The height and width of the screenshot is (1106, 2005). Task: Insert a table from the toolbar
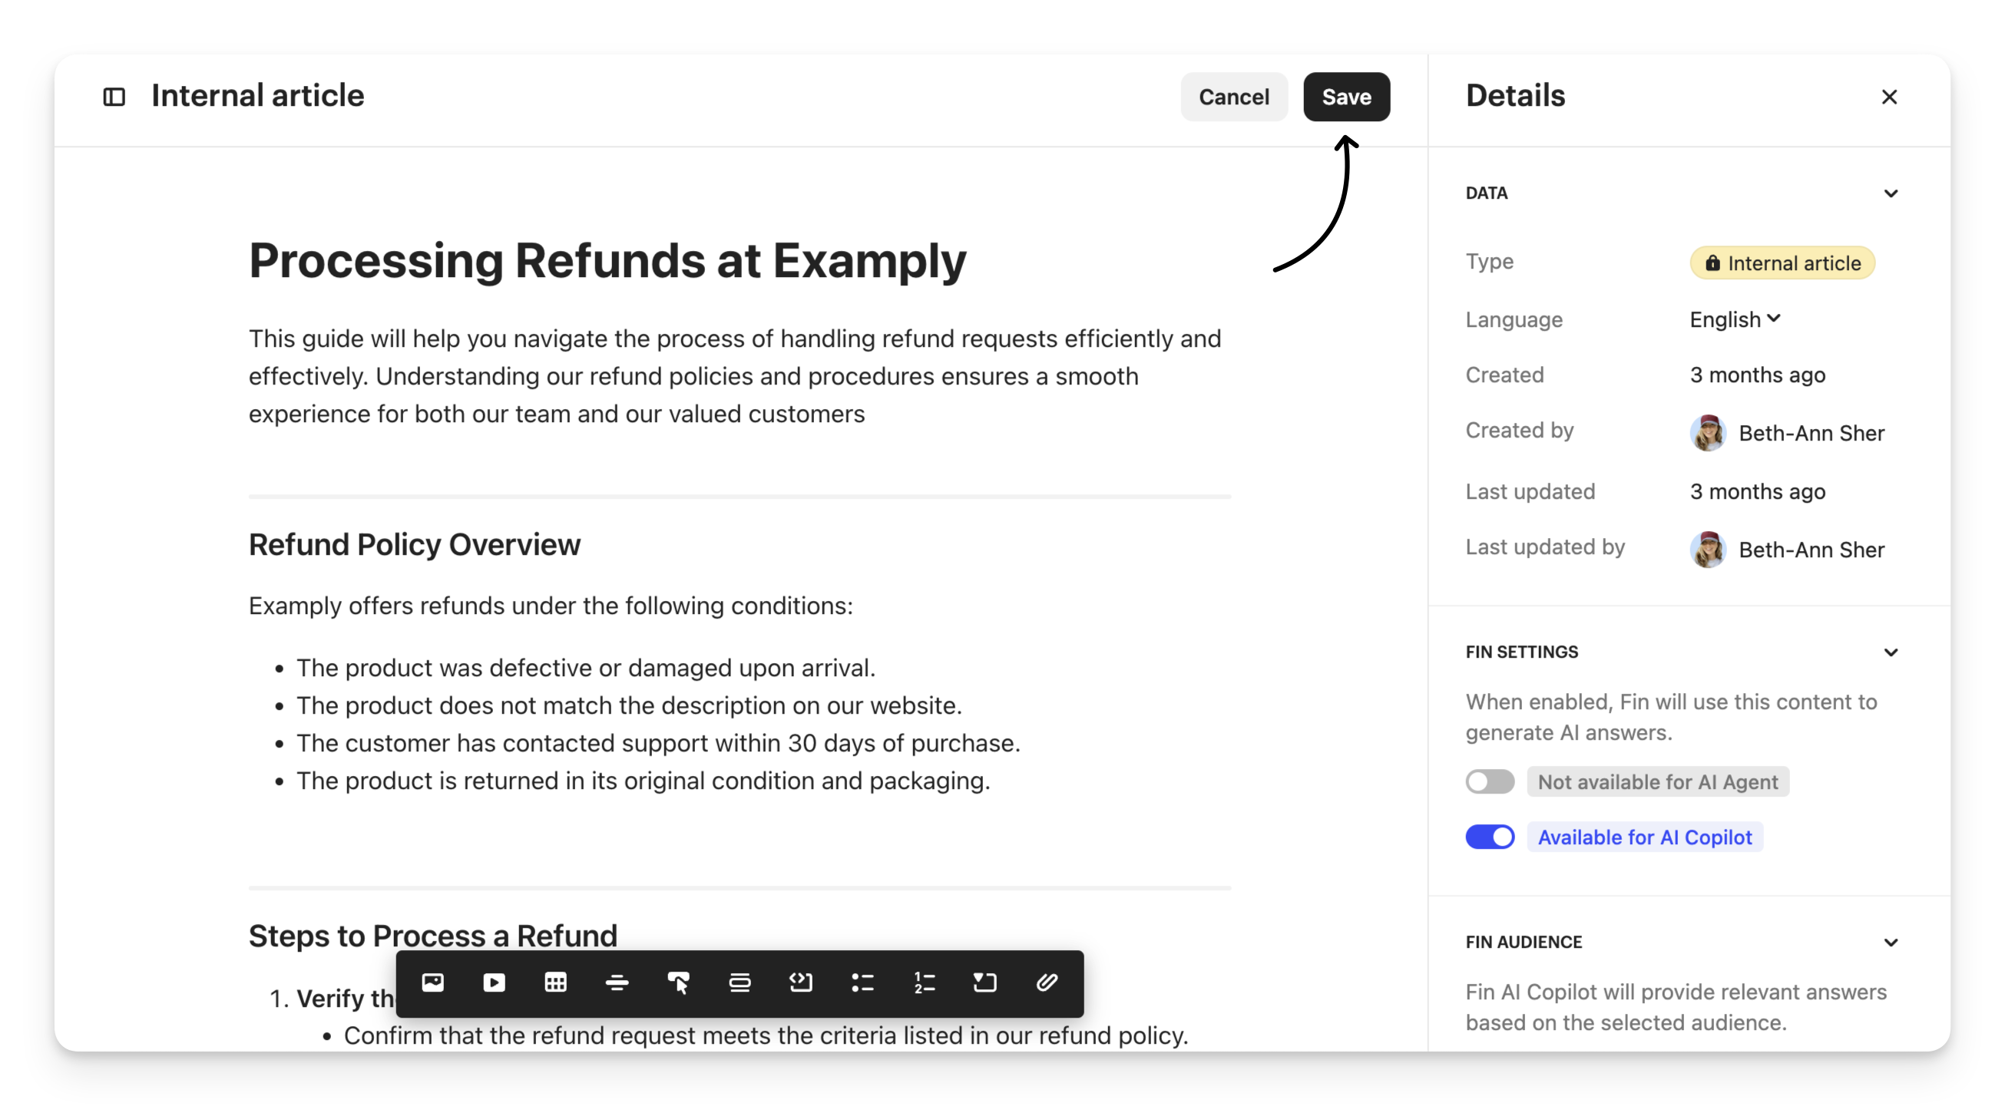(555, 983)
